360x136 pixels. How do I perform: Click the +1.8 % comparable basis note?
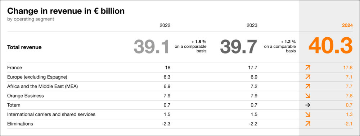pos(190,47)
